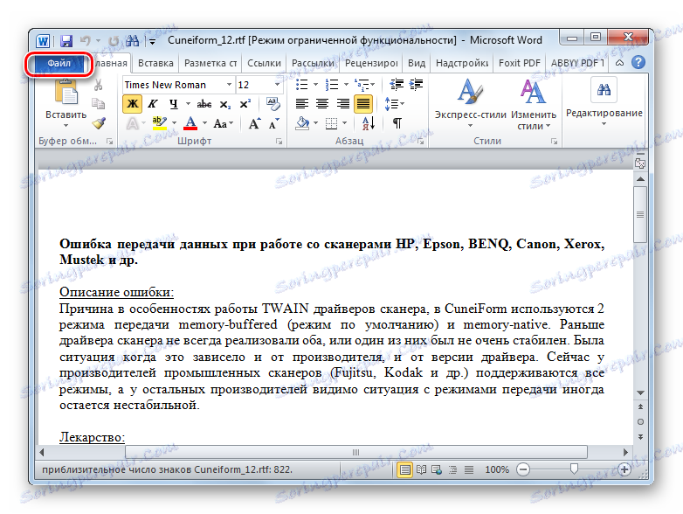Viewport: 683px width, 514px height.
Task: Minimize the ribbon with the caret
Action: point(619,63)
